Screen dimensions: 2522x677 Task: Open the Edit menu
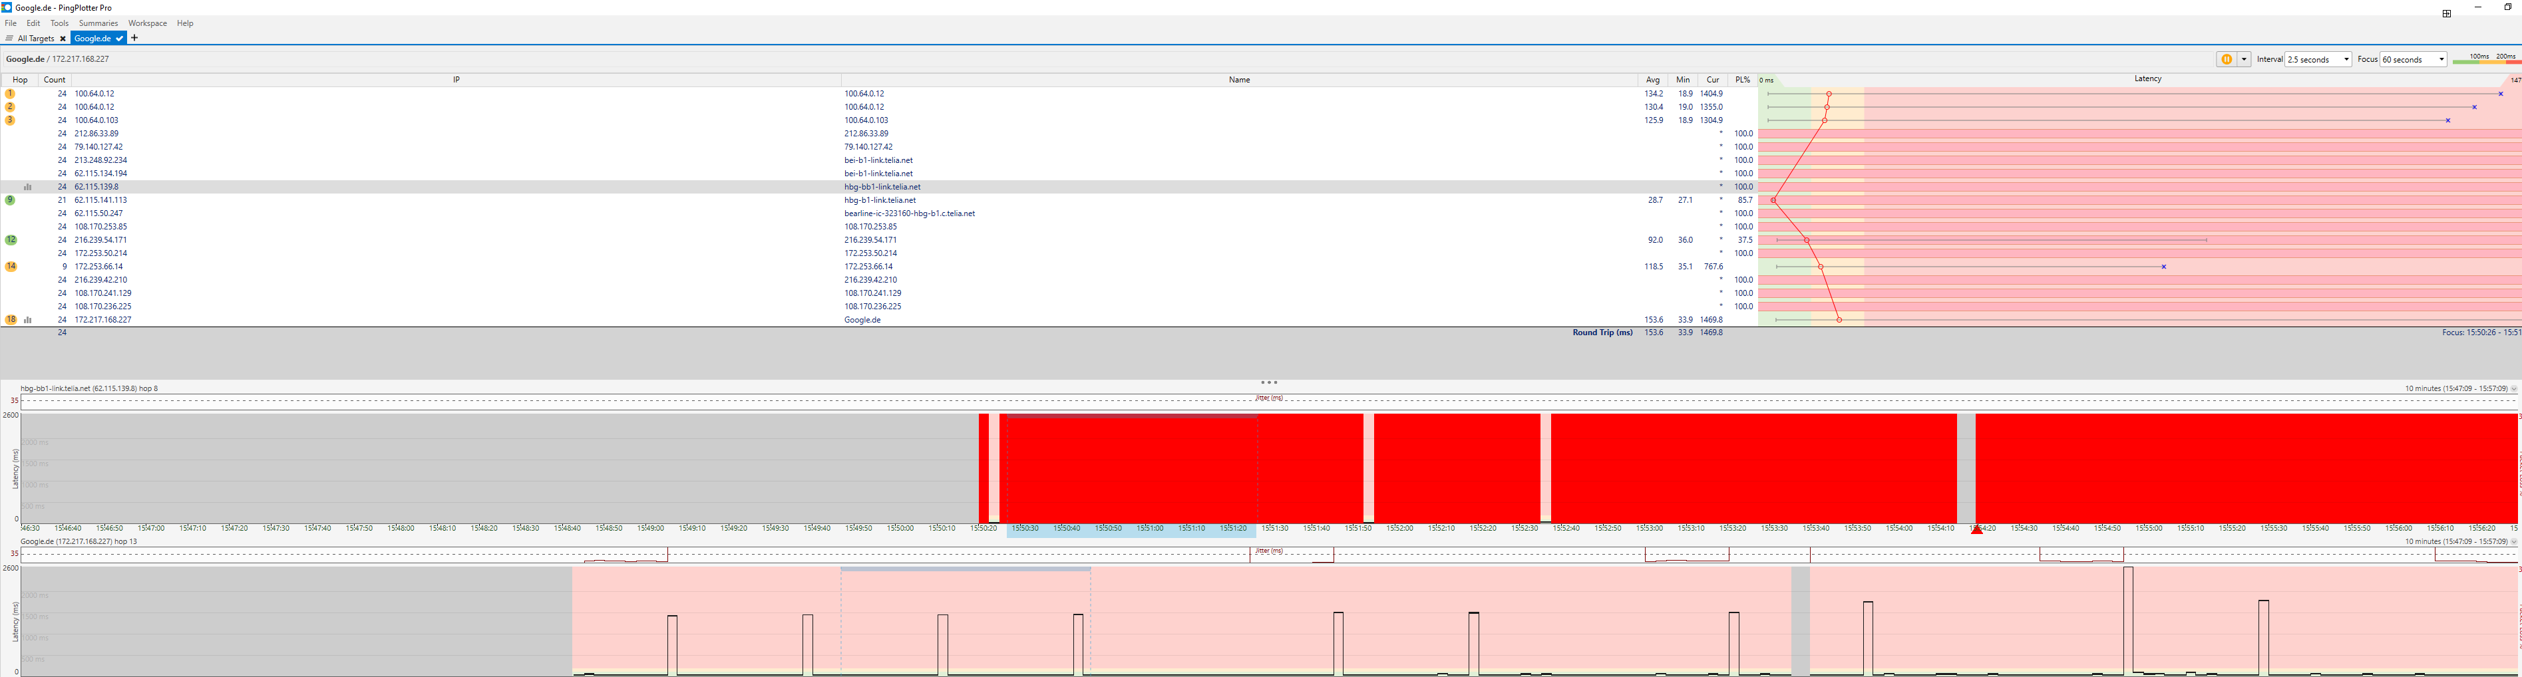33,23
